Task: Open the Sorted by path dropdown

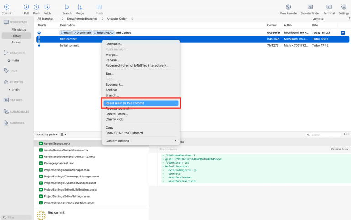Action: [x=47, y=134]
